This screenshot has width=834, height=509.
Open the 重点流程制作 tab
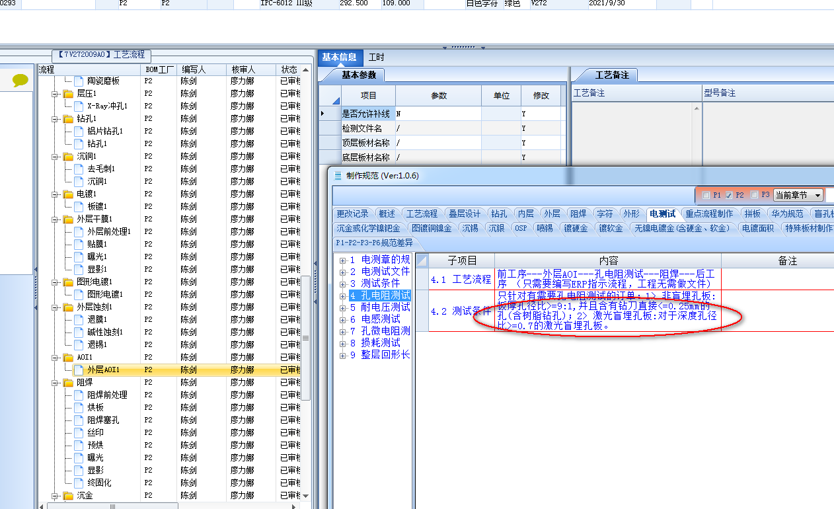(x=709, y=214)
